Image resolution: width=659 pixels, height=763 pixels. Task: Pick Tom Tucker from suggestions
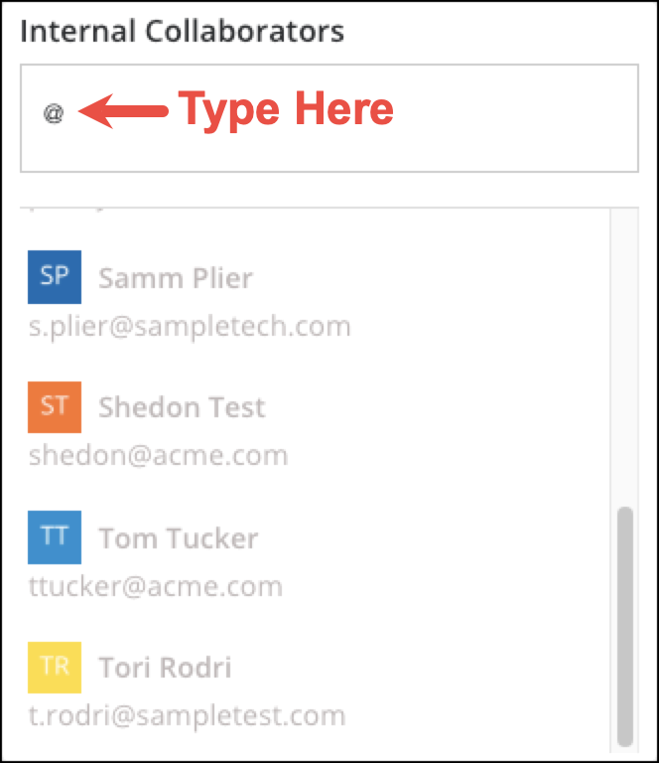coord(178,538)
